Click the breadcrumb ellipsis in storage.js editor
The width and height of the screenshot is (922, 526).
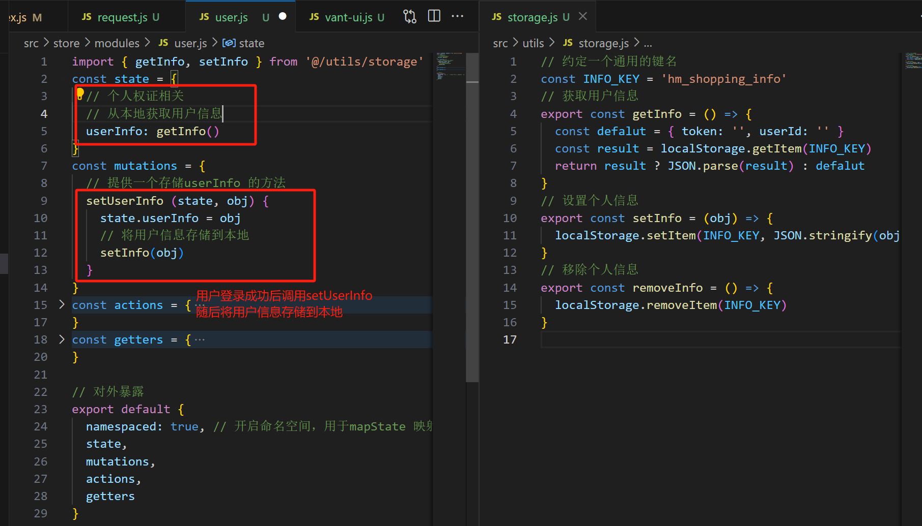[648, 44]
